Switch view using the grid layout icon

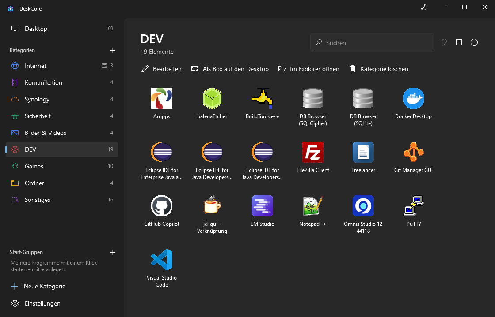[459, 42]
